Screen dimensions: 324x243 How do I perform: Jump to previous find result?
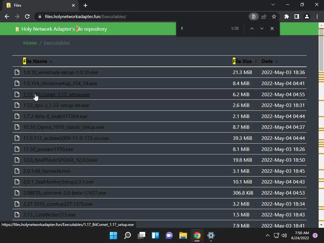(252, 28)
